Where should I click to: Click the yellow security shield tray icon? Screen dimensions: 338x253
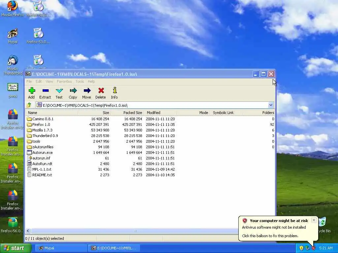[301, 248]
